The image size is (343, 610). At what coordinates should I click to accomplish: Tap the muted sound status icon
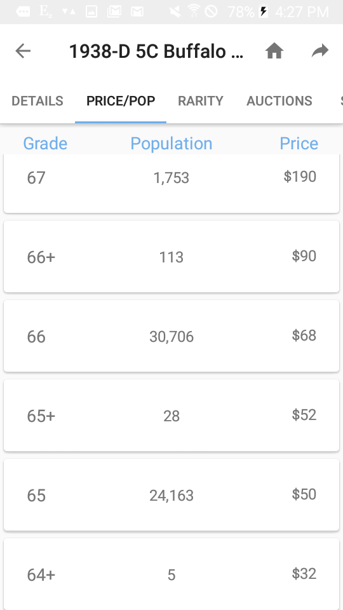click(x=175, y=11)
